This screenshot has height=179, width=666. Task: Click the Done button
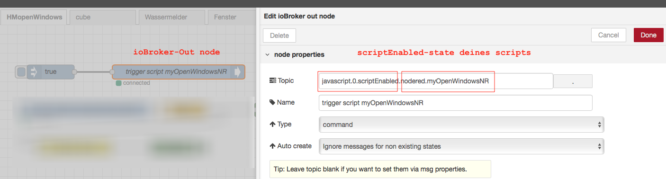(x=648, y=35)
